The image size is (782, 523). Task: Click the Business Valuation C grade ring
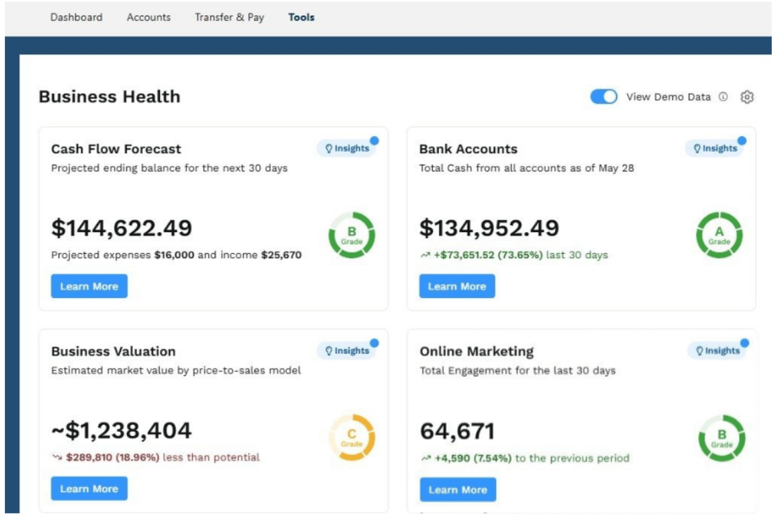click(x=352, y=437)
